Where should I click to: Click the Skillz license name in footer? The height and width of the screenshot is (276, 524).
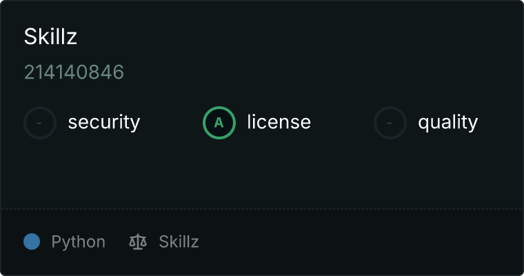pos(179,241)
